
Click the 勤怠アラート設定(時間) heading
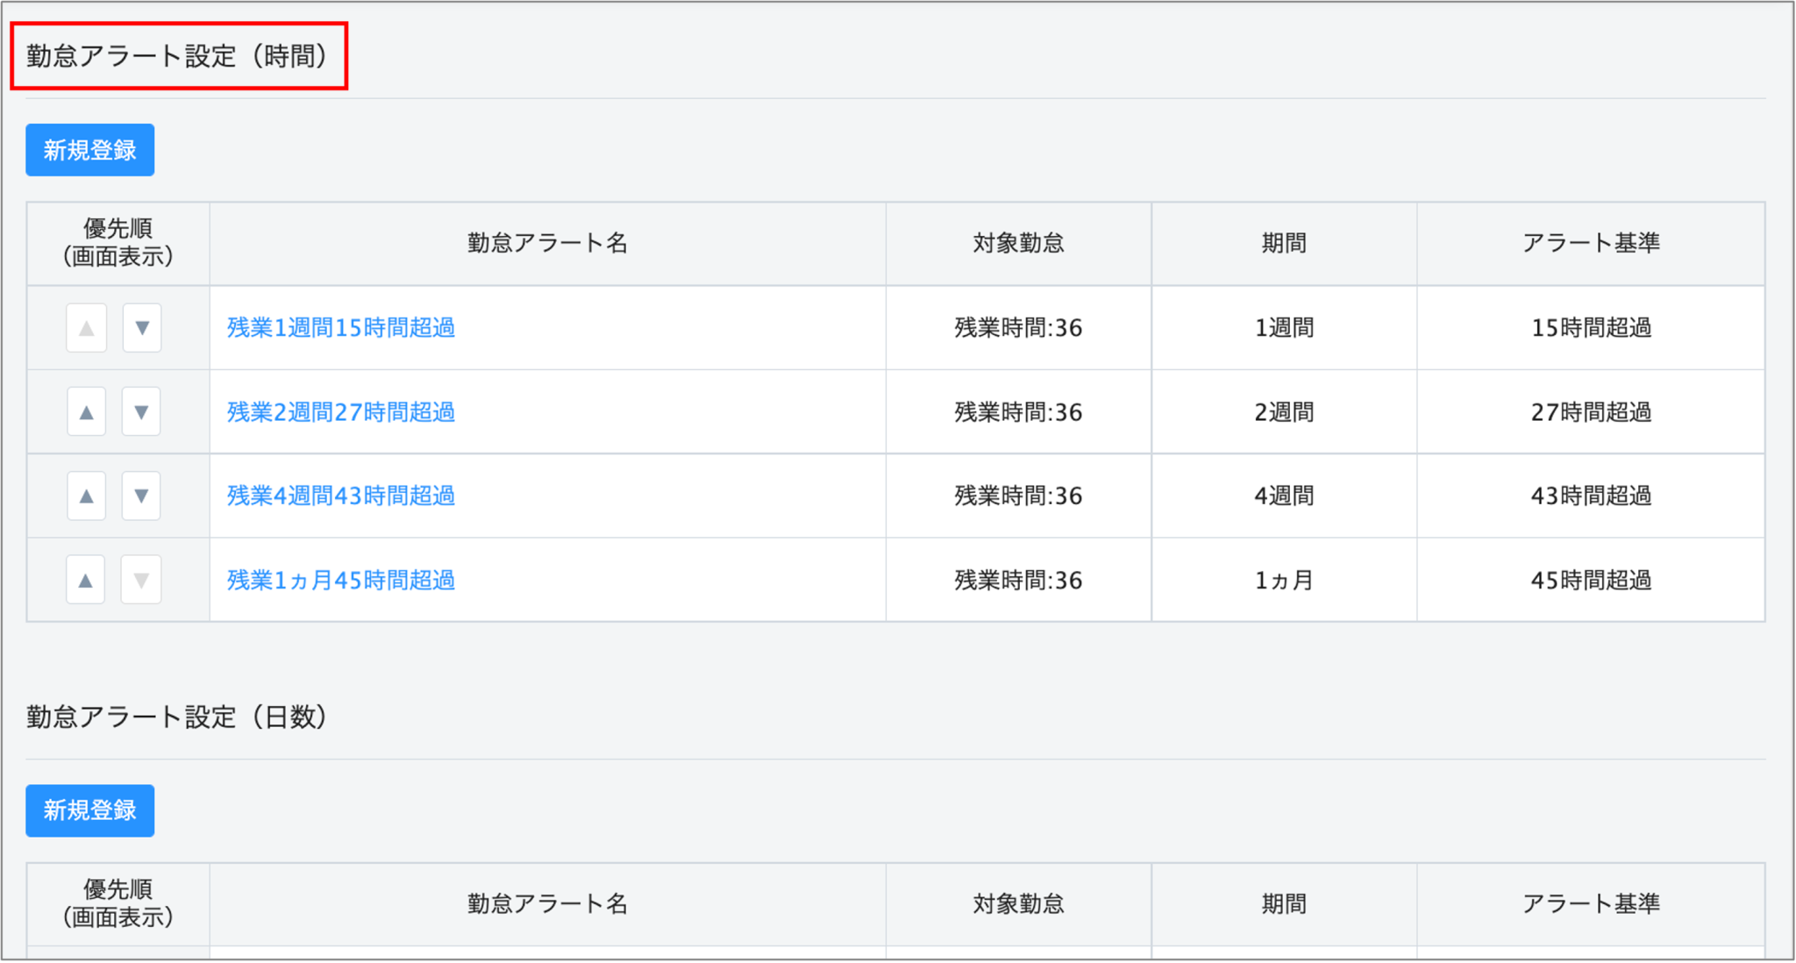[x=178, y=56]
